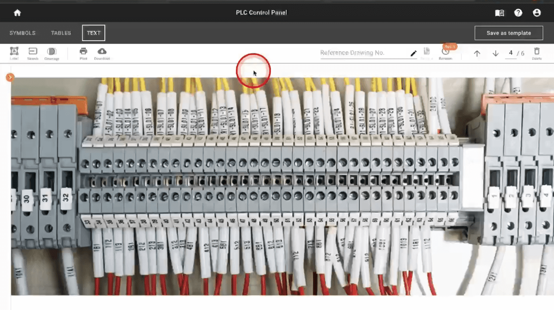Activate the Coverage tool
Screen dimensions: 554x310
[x=52, y=53]
